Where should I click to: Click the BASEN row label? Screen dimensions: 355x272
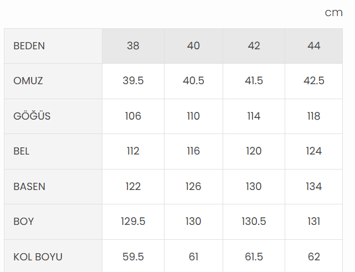[x=29, y=187]
